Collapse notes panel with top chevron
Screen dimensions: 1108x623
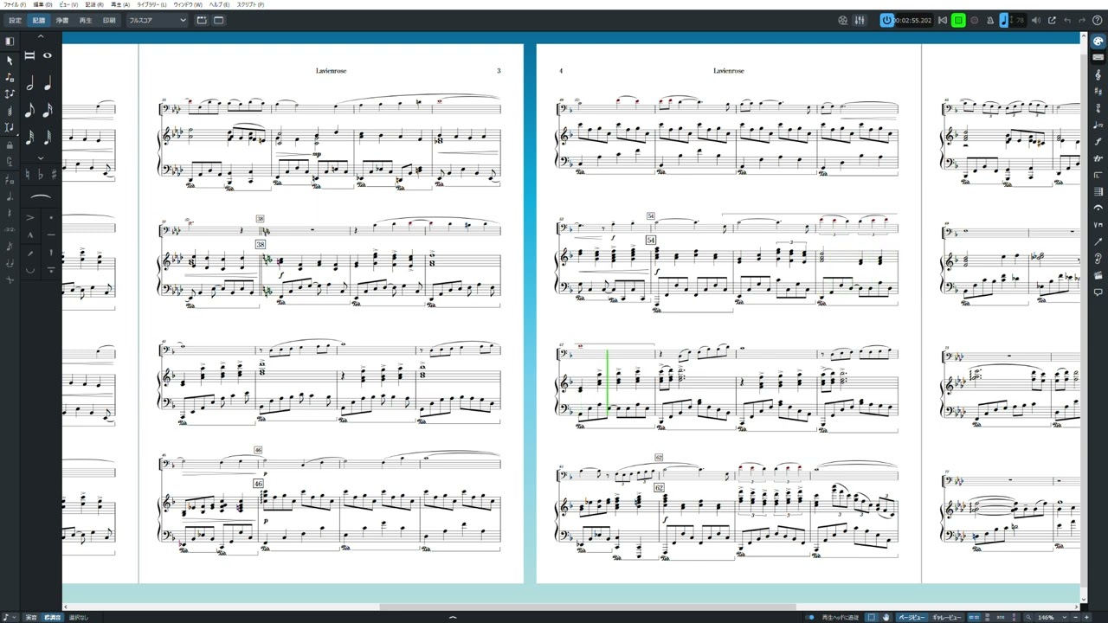[x=41, y=37]
